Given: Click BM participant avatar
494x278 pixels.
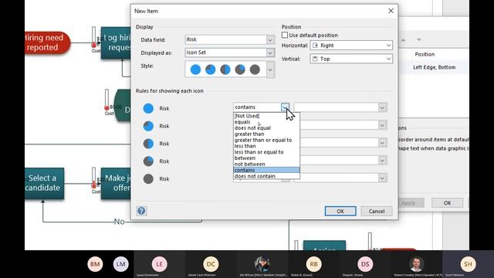Looking at the screenshot, I should click(x=95, y=264).
